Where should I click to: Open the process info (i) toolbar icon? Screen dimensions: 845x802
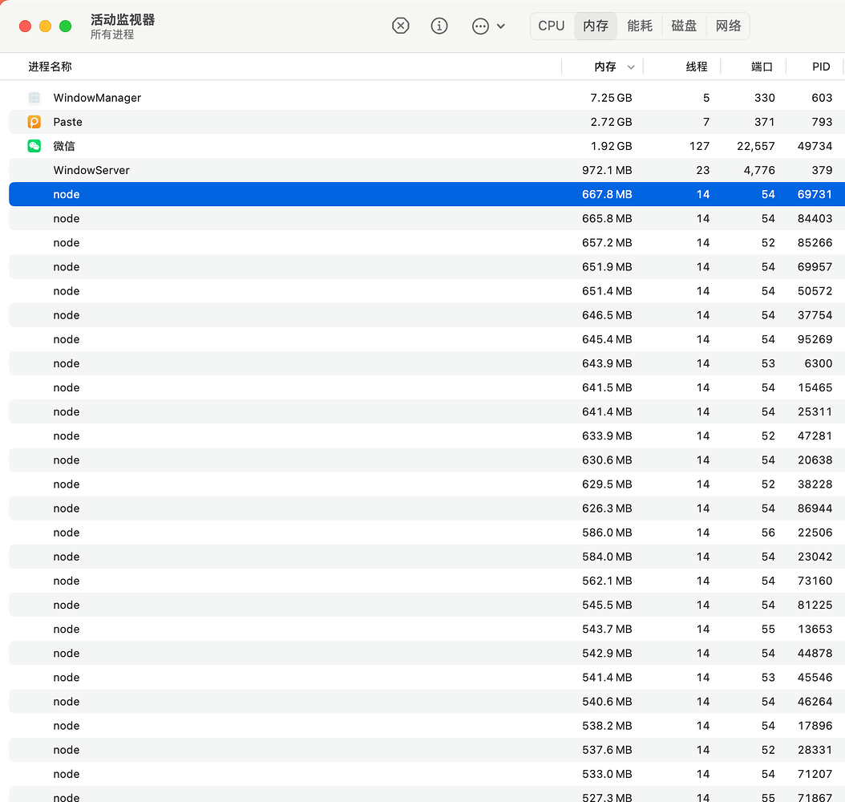click(439, 26)
